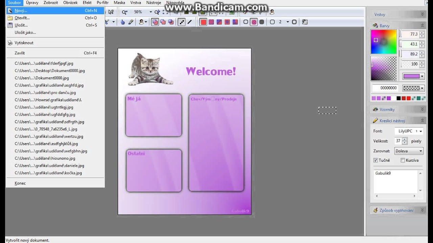
Task: Choose Otevřít from the Soubor menu
Action: click(x=55, y=18)
